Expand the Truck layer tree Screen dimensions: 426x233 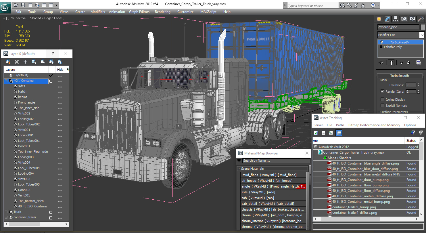(x=6, y=212)
